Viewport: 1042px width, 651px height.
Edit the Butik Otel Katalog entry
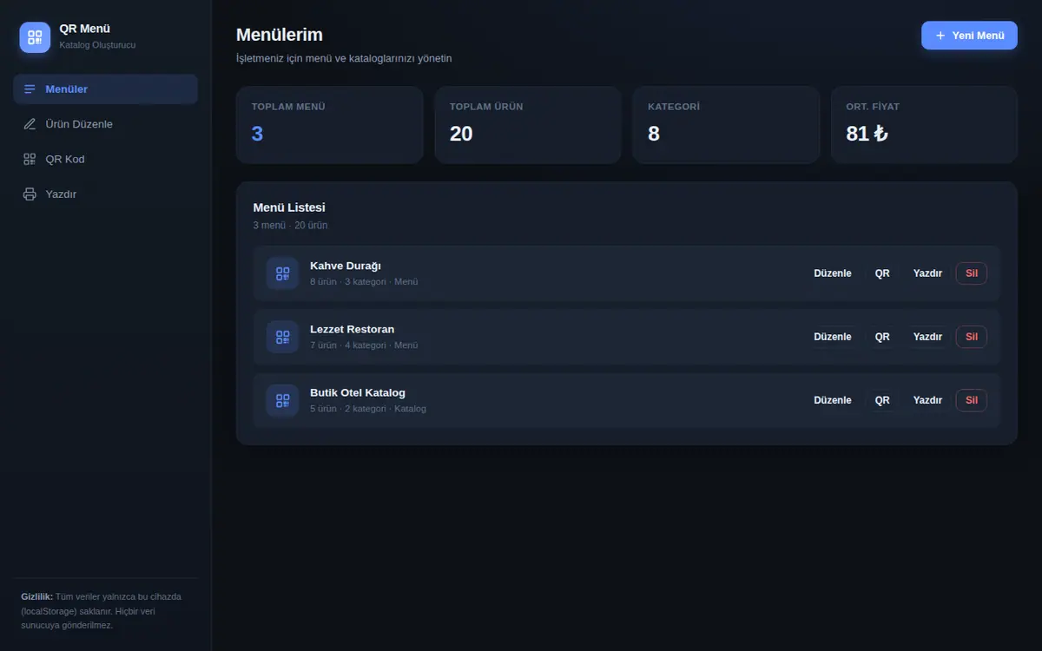coord(833,400)
